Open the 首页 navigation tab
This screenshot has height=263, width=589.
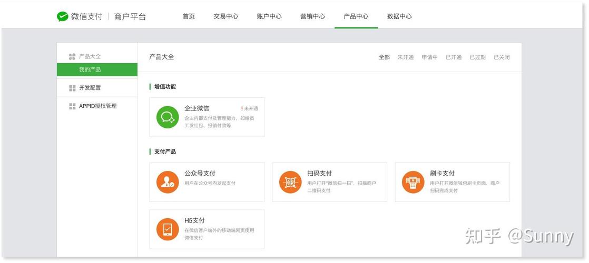point(189,16)
